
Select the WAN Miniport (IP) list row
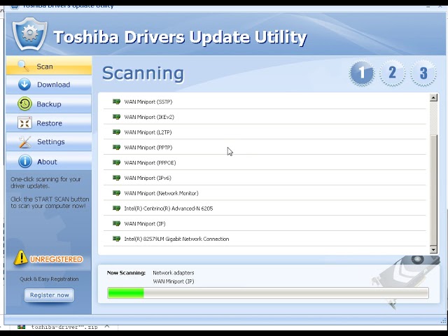pyautogui.click(x=265, y=223)
